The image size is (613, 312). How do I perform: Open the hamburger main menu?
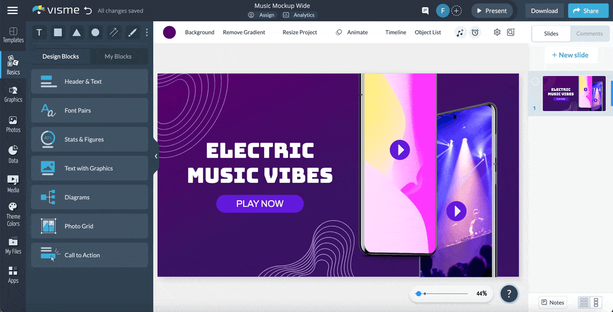(x=13, y=11)
